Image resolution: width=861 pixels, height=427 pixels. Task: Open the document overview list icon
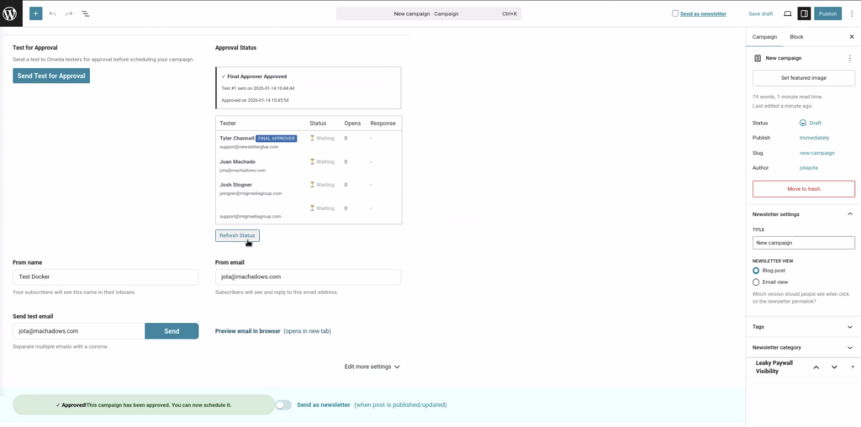[x=86, y=13]
